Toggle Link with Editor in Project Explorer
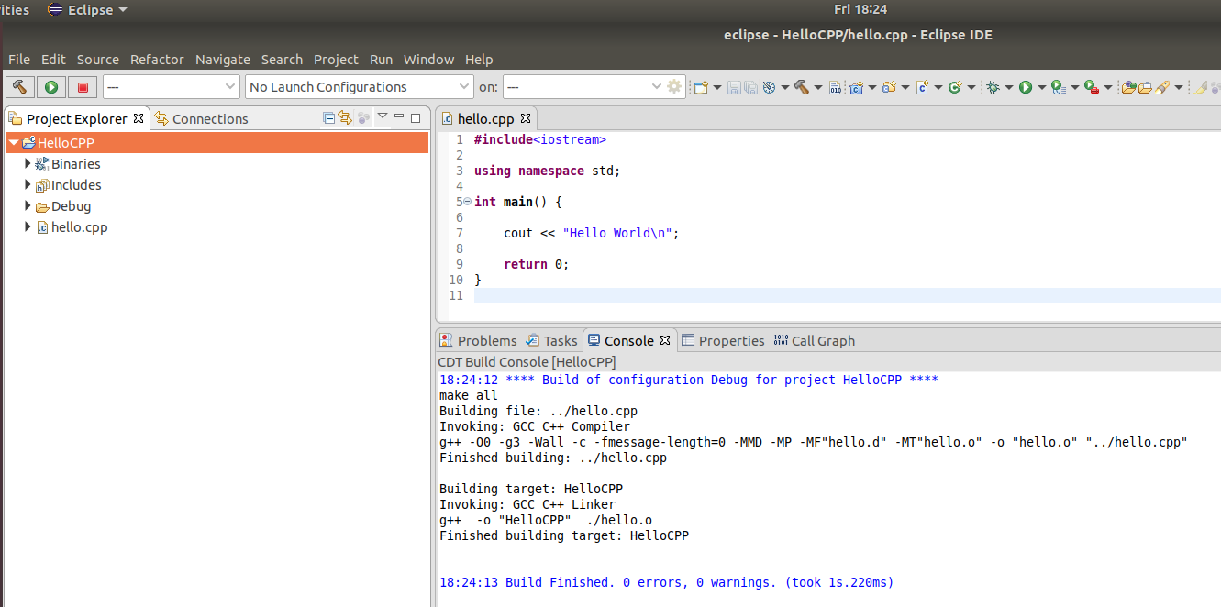 345,117
